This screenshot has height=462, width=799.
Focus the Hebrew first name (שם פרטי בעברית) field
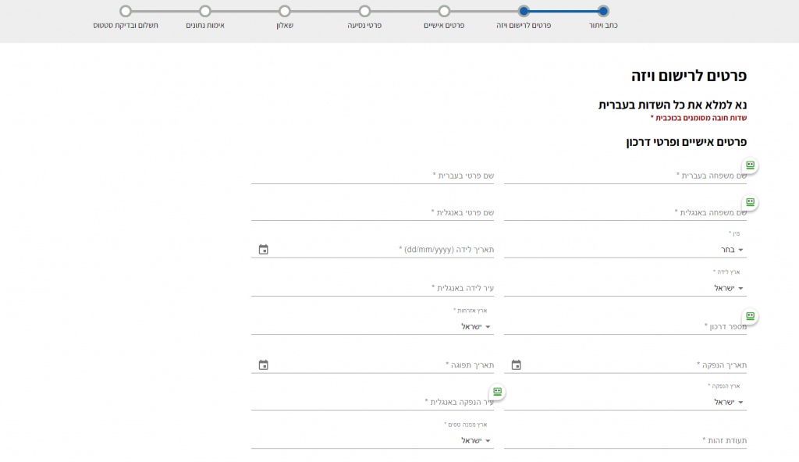(x=372, y=176)
